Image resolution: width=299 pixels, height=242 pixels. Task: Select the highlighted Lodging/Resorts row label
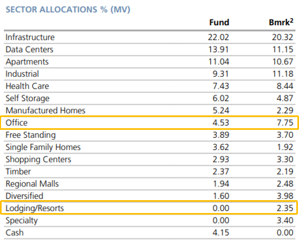click(34, 208)
